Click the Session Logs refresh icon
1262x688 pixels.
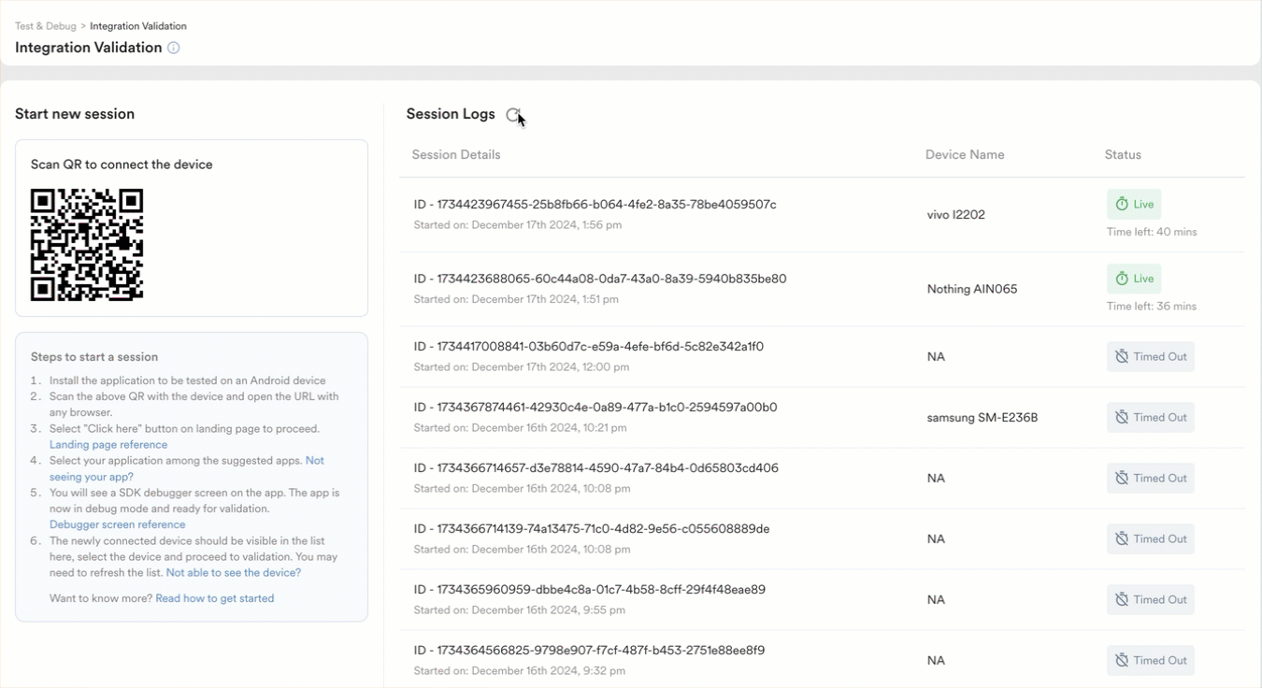(x=513, y=114)
